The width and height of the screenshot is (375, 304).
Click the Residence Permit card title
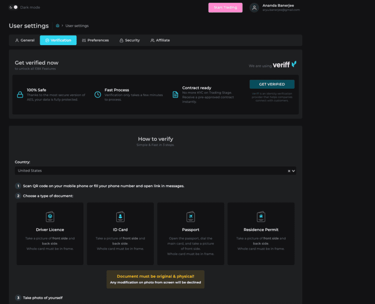click(261, 229)
